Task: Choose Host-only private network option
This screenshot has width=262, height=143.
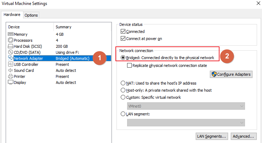Action: point(123,90)
